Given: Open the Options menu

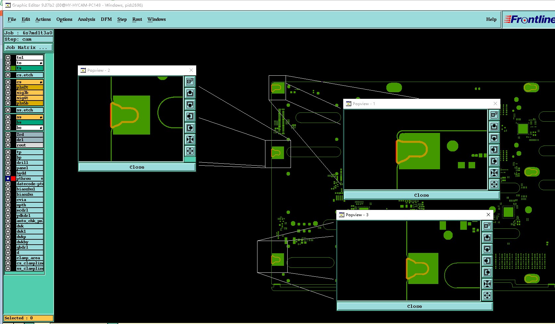Looking at the screenshot, I should click(64, 19).
